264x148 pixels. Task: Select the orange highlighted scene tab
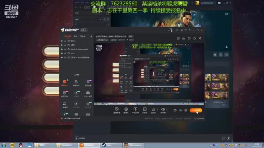point(68,37)
